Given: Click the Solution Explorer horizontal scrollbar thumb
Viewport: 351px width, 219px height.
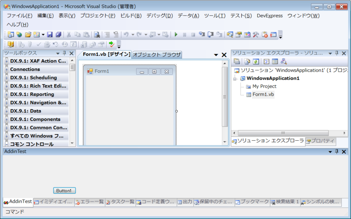Looking at the screenshot, I should pyautogui.click(x=283, y=133).
